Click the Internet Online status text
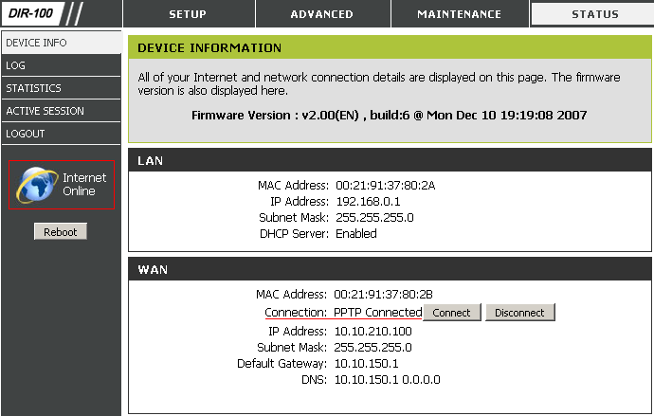 (84, 184)
